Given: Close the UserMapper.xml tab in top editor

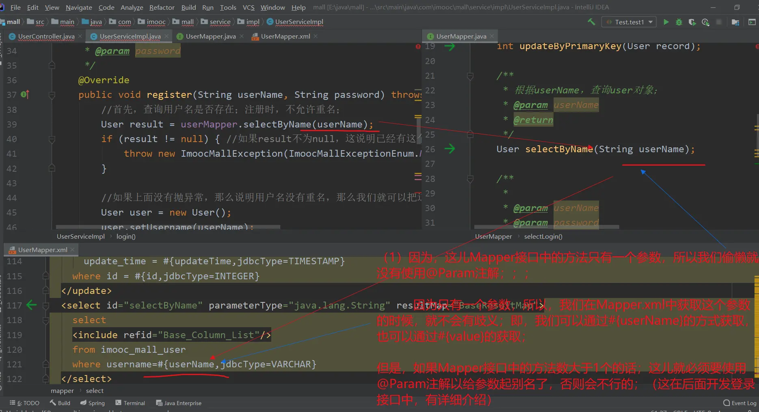Looking at the screenshot, I should 316,37.
